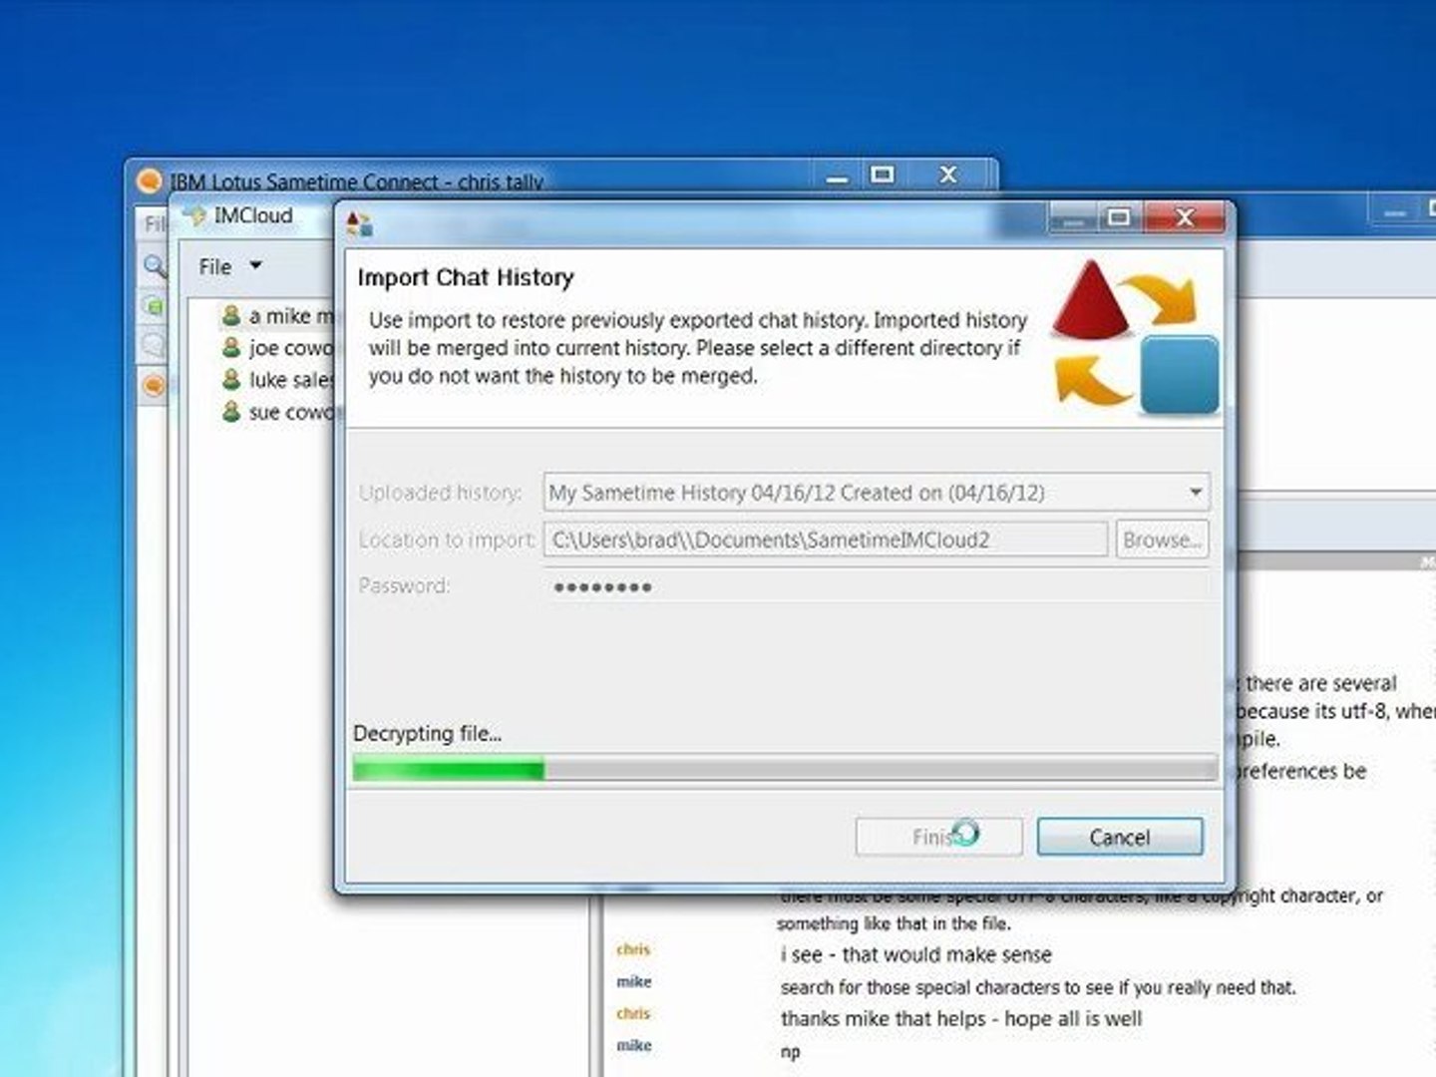Click the orange bubble icon in Sametime sidebar
1436x1077 pixels.
(x=154, y=385)
